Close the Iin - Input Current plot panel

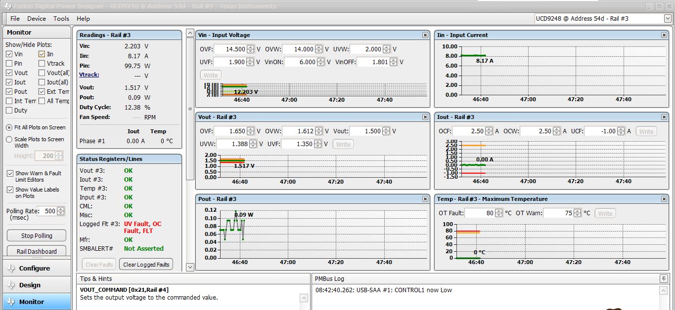(x=664, y=35)
